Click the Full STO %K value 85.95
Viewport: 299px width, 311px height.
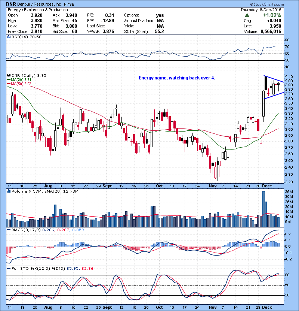tap(73, 268)
